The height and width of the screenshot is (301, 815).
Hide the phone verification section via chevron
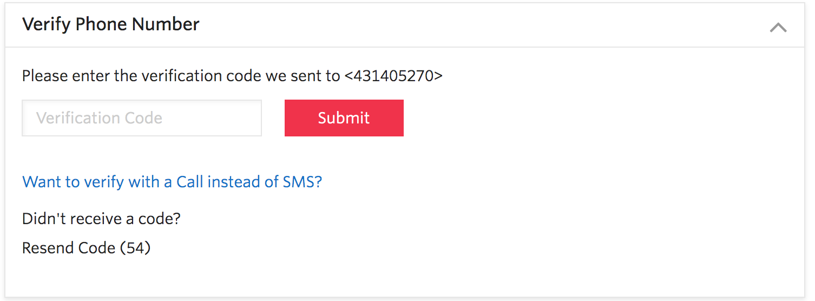[x=778, y=27]
